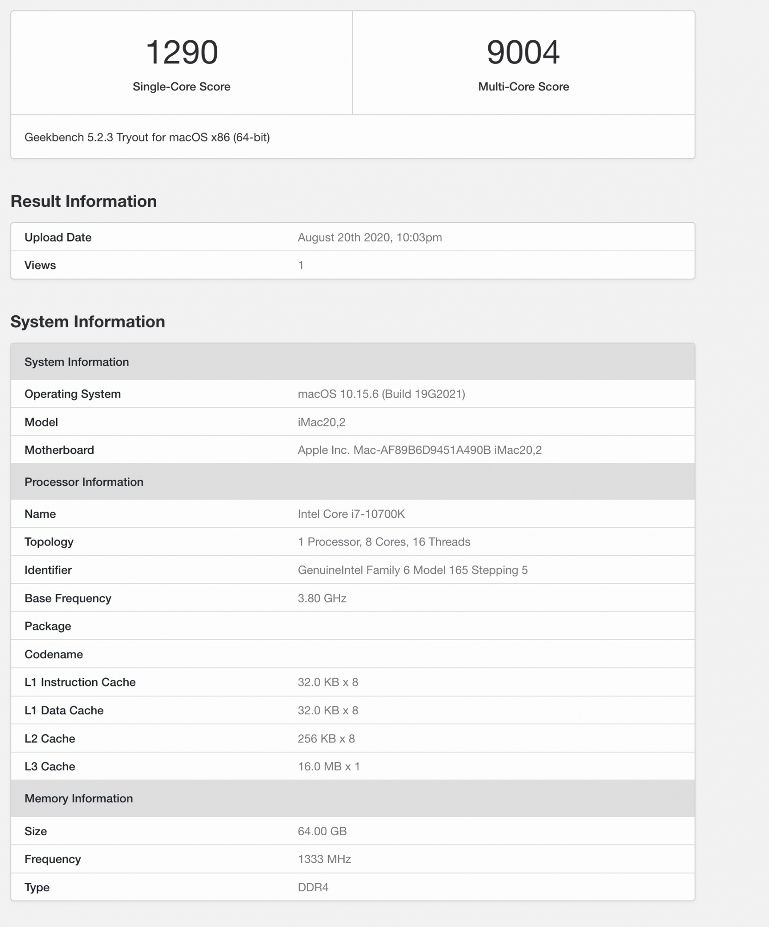Image resolution: width=769 pixels, height=927 pixels.
Task: Click the DDR4 memory type value
Action: click(313, 887)
